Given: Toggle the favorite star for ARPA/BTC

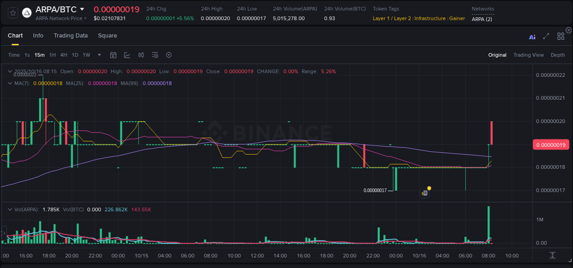Looking at the screenshot, I should tap(12, 13).
